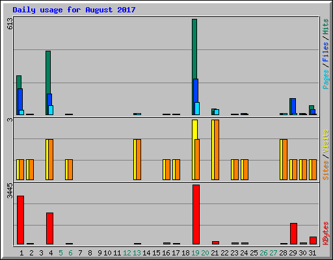Click the green day label "20"
The width and height of the screenshot is (333, 260).
205,253
